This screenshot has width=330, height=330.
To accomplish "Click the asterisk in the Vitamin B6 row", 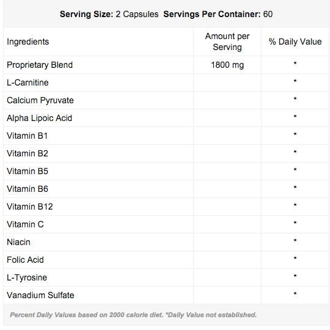I will point(295,188).
